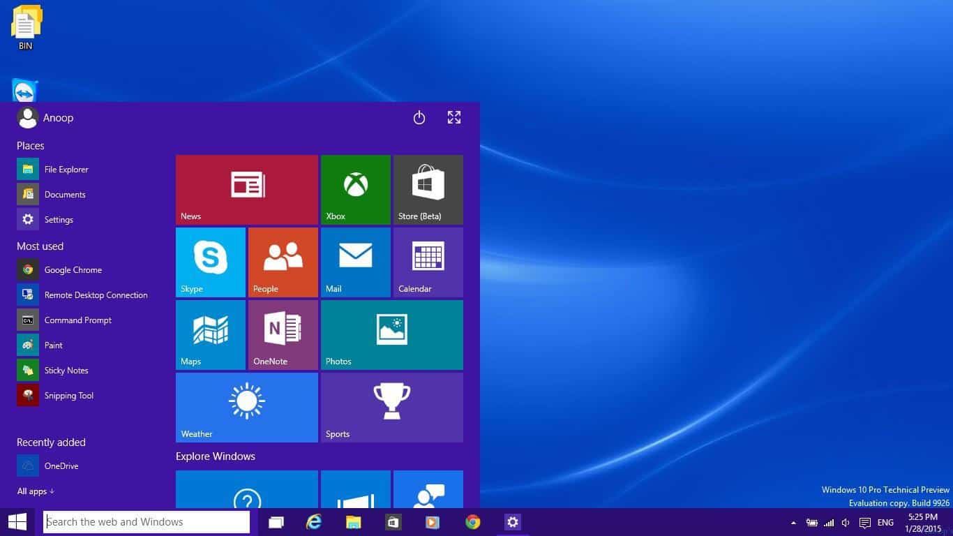Launch Command Prompt from Most used
Screen dimensions: 953x536
[65, 320]
